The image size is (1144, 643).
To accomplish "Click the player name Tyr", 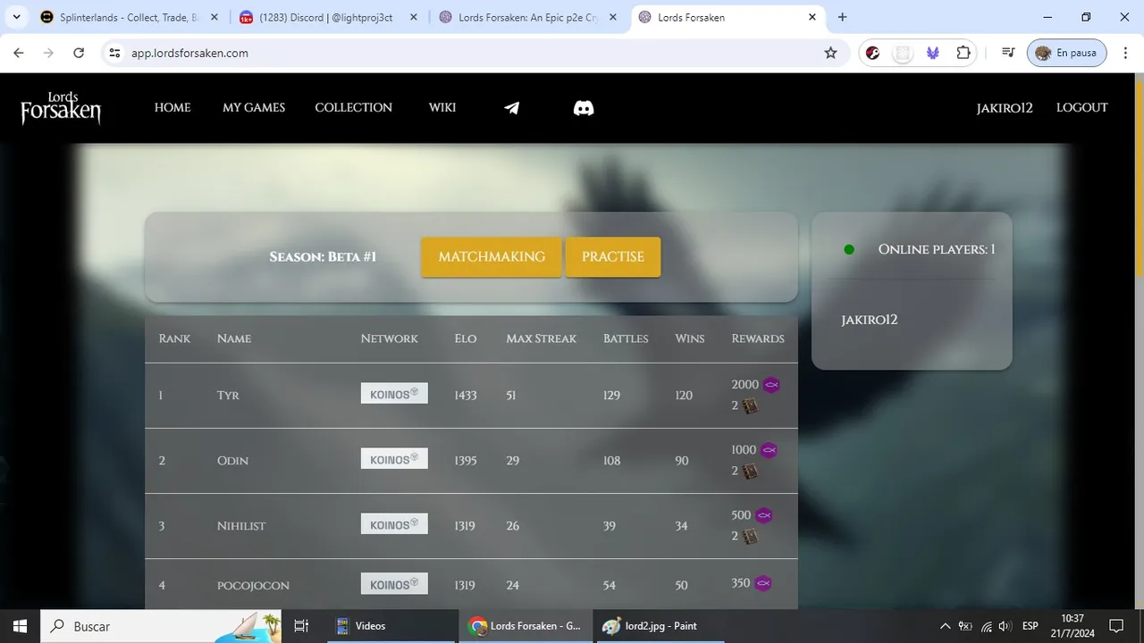I will [x=228, y=395].
